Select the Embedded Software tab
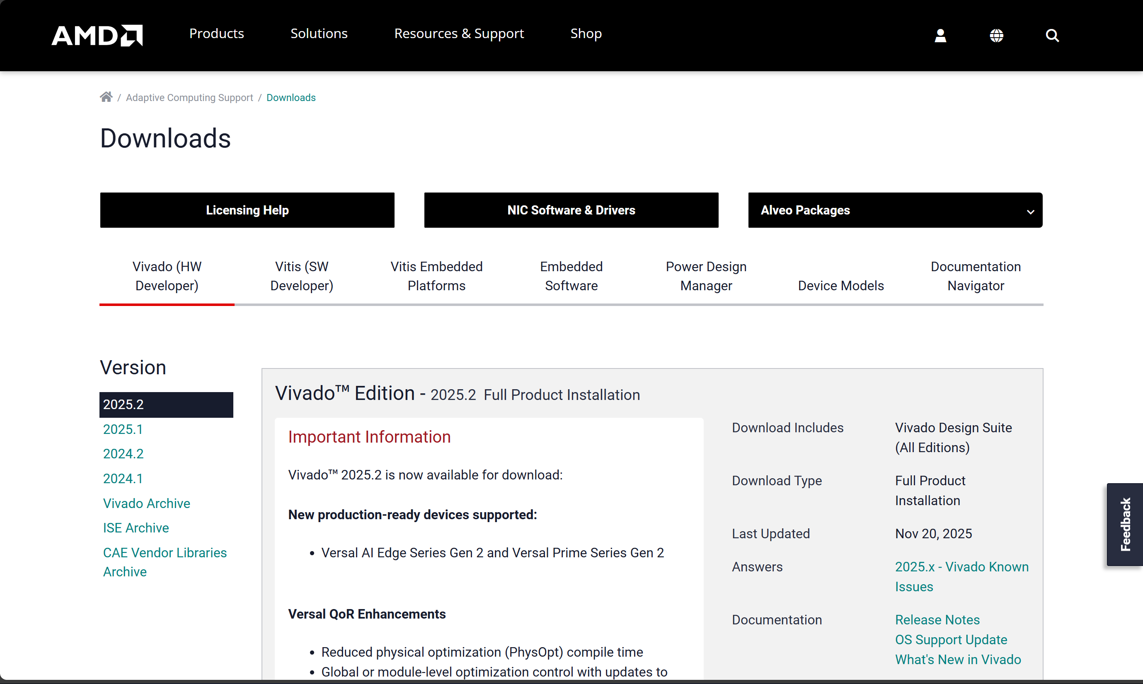1143x684 pixels. click(x=571, y=276)
